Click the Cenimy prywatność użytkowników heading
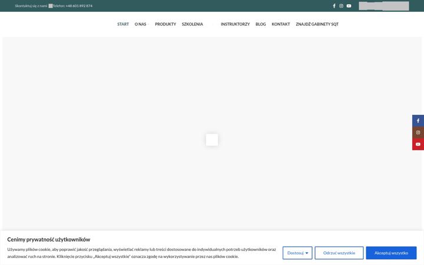 pyautogui.click(x=49, y=239)
